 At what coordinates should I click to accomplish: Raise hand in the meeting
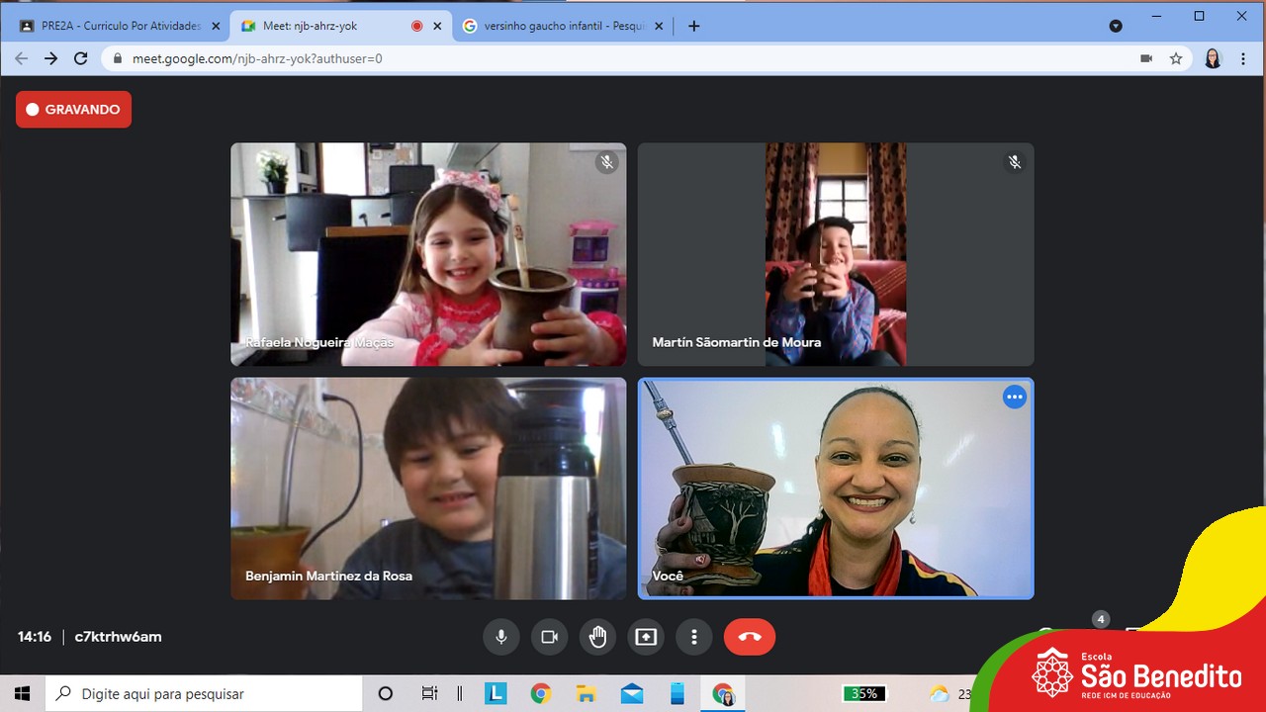click(x=597, y=637)
